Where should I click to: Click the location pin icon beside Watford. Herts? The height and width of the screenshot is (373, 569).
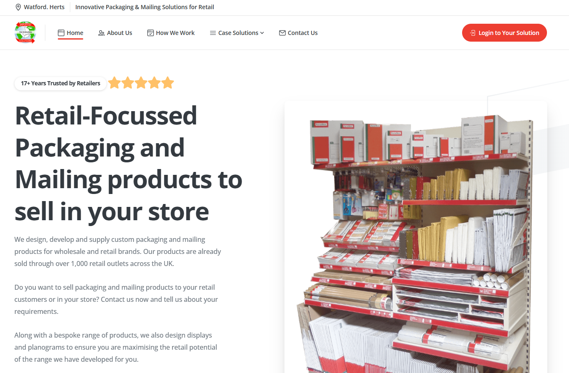click(18, 7)
